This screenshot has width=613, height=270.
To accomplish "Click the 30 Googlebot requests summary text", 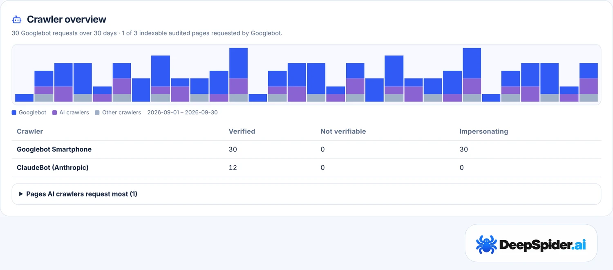I will (x=147, y=33).
